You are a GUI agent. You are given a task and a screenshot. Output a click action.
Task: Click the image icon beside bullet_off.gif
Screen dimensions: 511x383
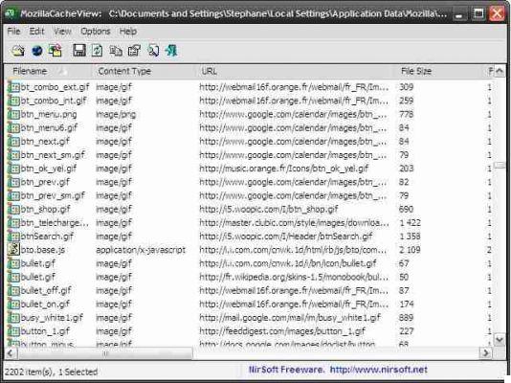pyautogui.click(x=13, y=290)
